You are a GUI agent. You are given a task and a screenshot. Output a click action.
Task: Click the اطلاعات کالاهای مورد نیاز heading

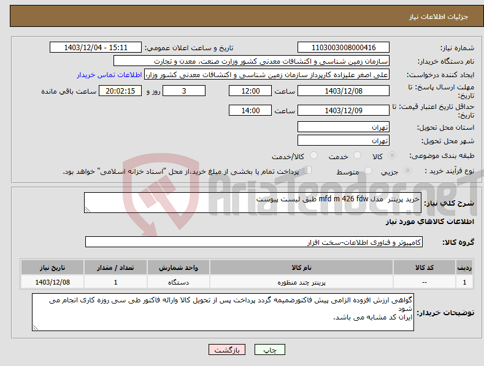pos(429,222)
